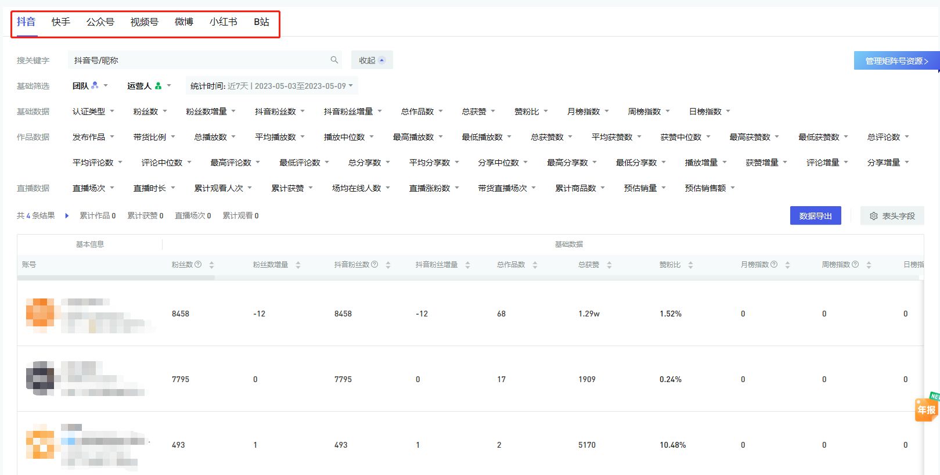The image size is (940, 475).
Task: Click the search magnifier icon
Action: tap(334, 60)
